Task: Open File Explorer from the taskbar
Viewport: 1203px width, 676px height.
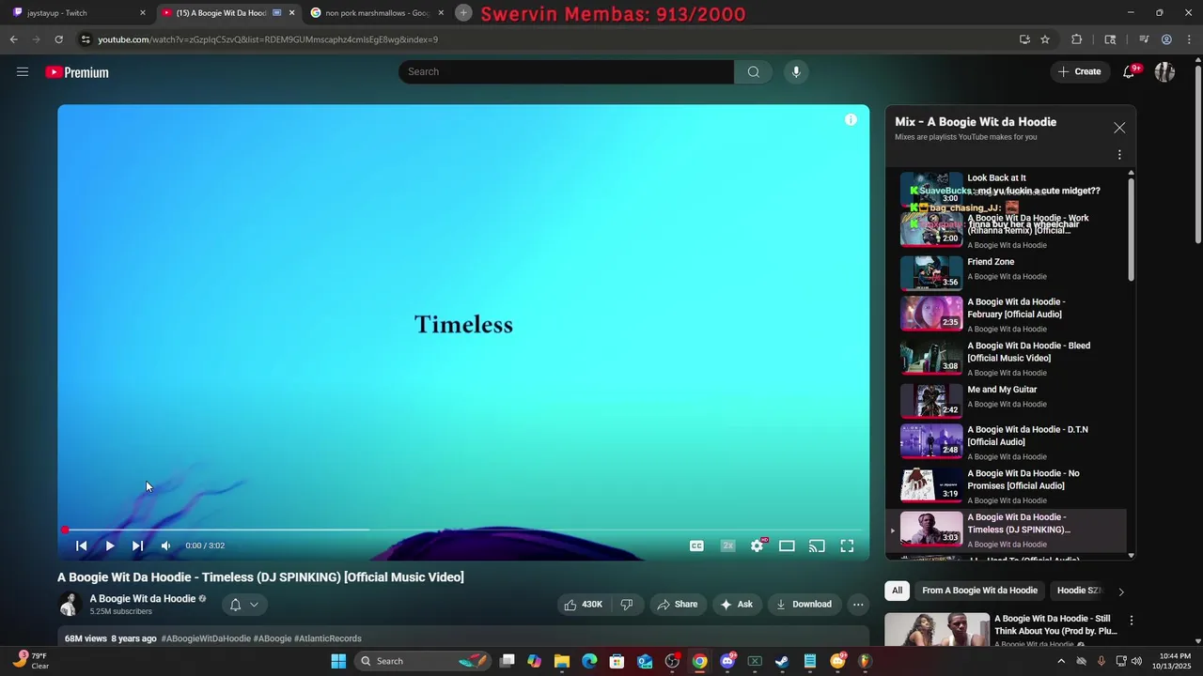Action: [x=562, y=661]
